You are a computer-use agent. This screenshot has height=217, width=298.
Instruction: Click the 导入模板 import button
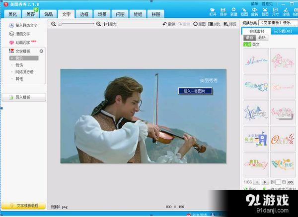(24, 97)
